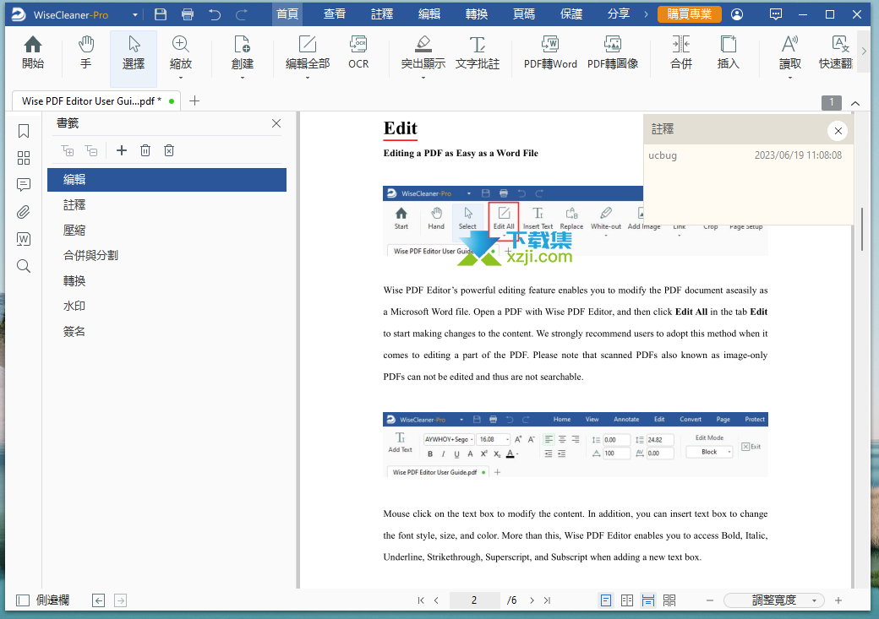The height and width of the screenshot is (619, 879).
Task: Expand the 縮放 dropdown arrow
Action: coord(181,78)
